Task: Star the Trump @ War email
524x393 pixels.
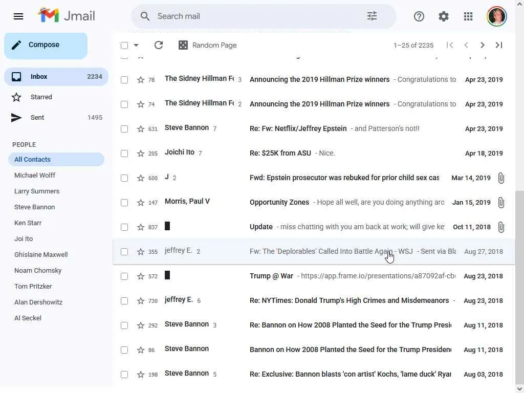Action: [x=141, y=276]
